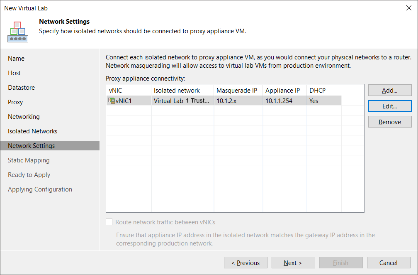
Task: Sort by the Isolated network column header
Action: [x=182, y=90]
